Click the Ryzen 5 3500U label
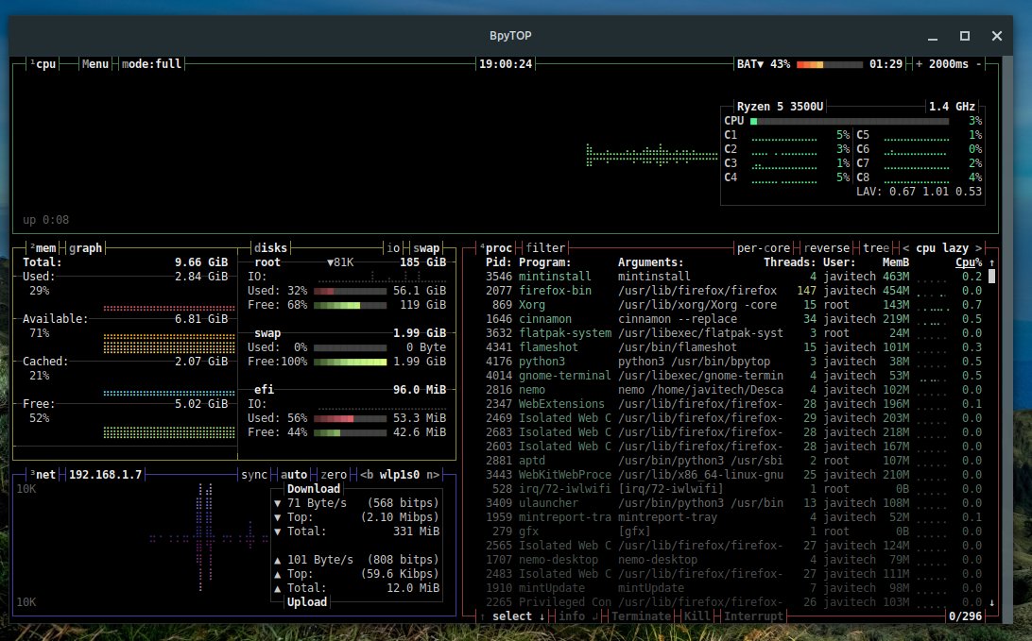 (780, 107)
